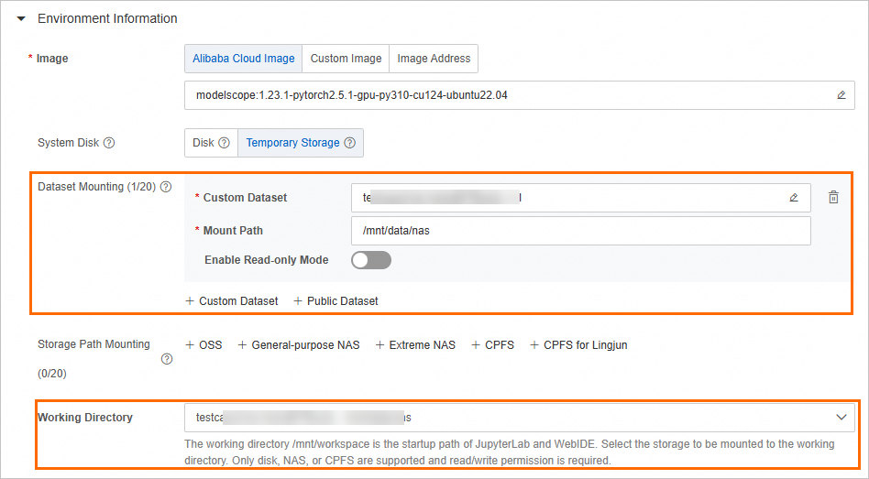Open the Working Directory dropdown
Image resolution: width=869 pixels, height=479 pixels.
[841, 418]
